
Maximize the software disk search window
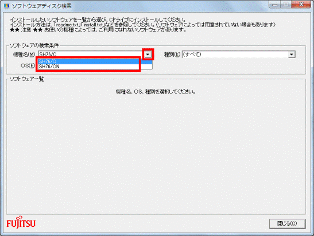[x=286, y=5]
